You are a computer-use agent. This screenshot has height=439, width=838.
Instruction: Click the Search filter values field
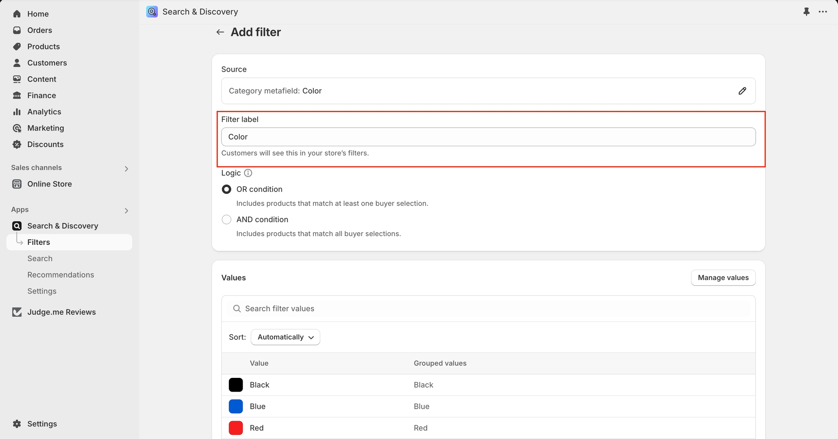488,309
